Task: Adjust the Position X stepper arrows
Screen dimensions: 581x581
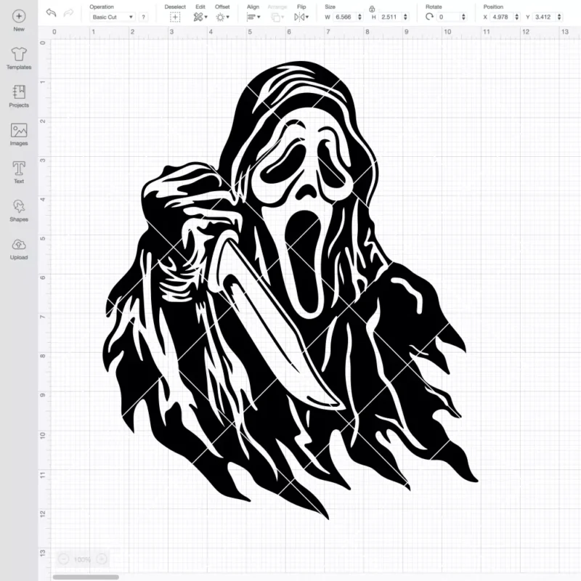Action: pyautogui.click(x=516, y=17)
